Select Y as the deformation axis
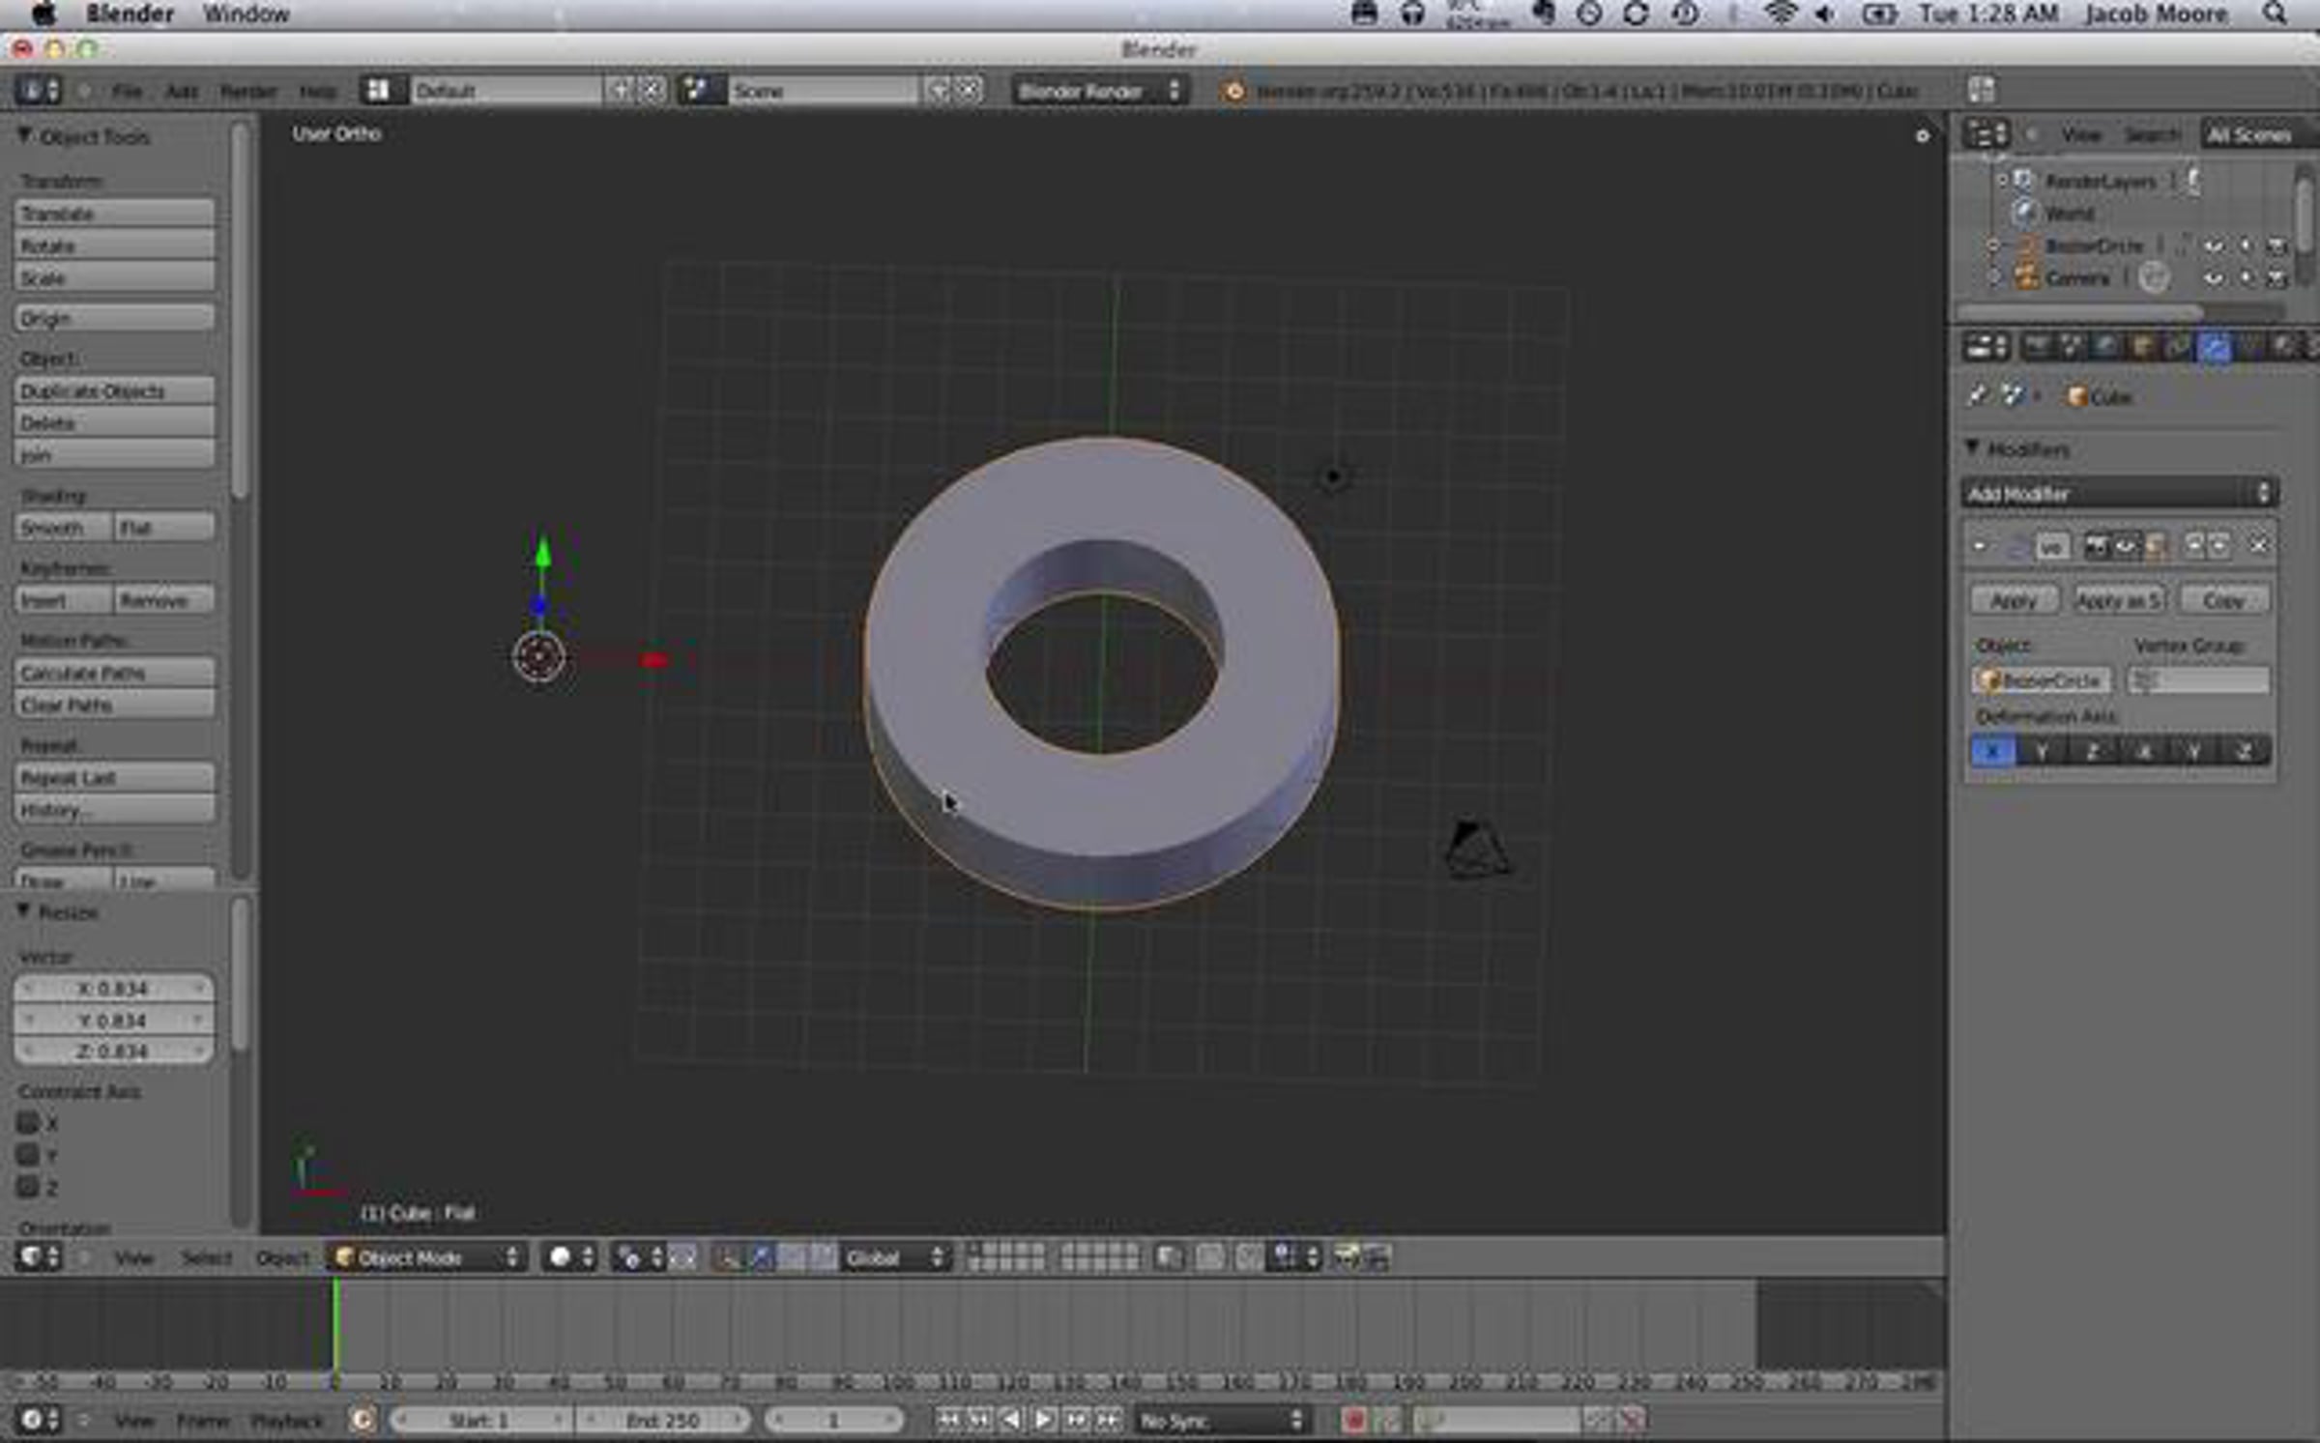2320x1443 pixels. coord(2042,751)
